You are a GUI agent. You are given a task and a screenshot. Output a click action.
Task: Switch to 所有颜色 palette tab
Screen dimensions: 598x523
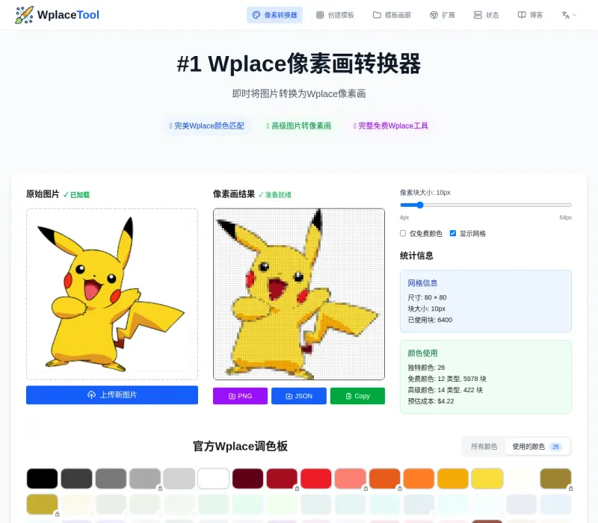[x=484, y=446]
